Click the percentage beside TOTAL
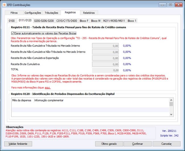 coord(127,70)
